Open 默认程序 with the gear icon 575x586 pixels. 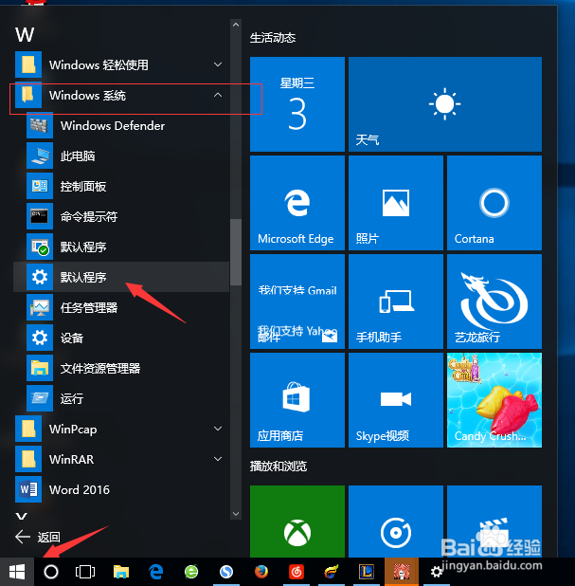[x=121, y=277]
